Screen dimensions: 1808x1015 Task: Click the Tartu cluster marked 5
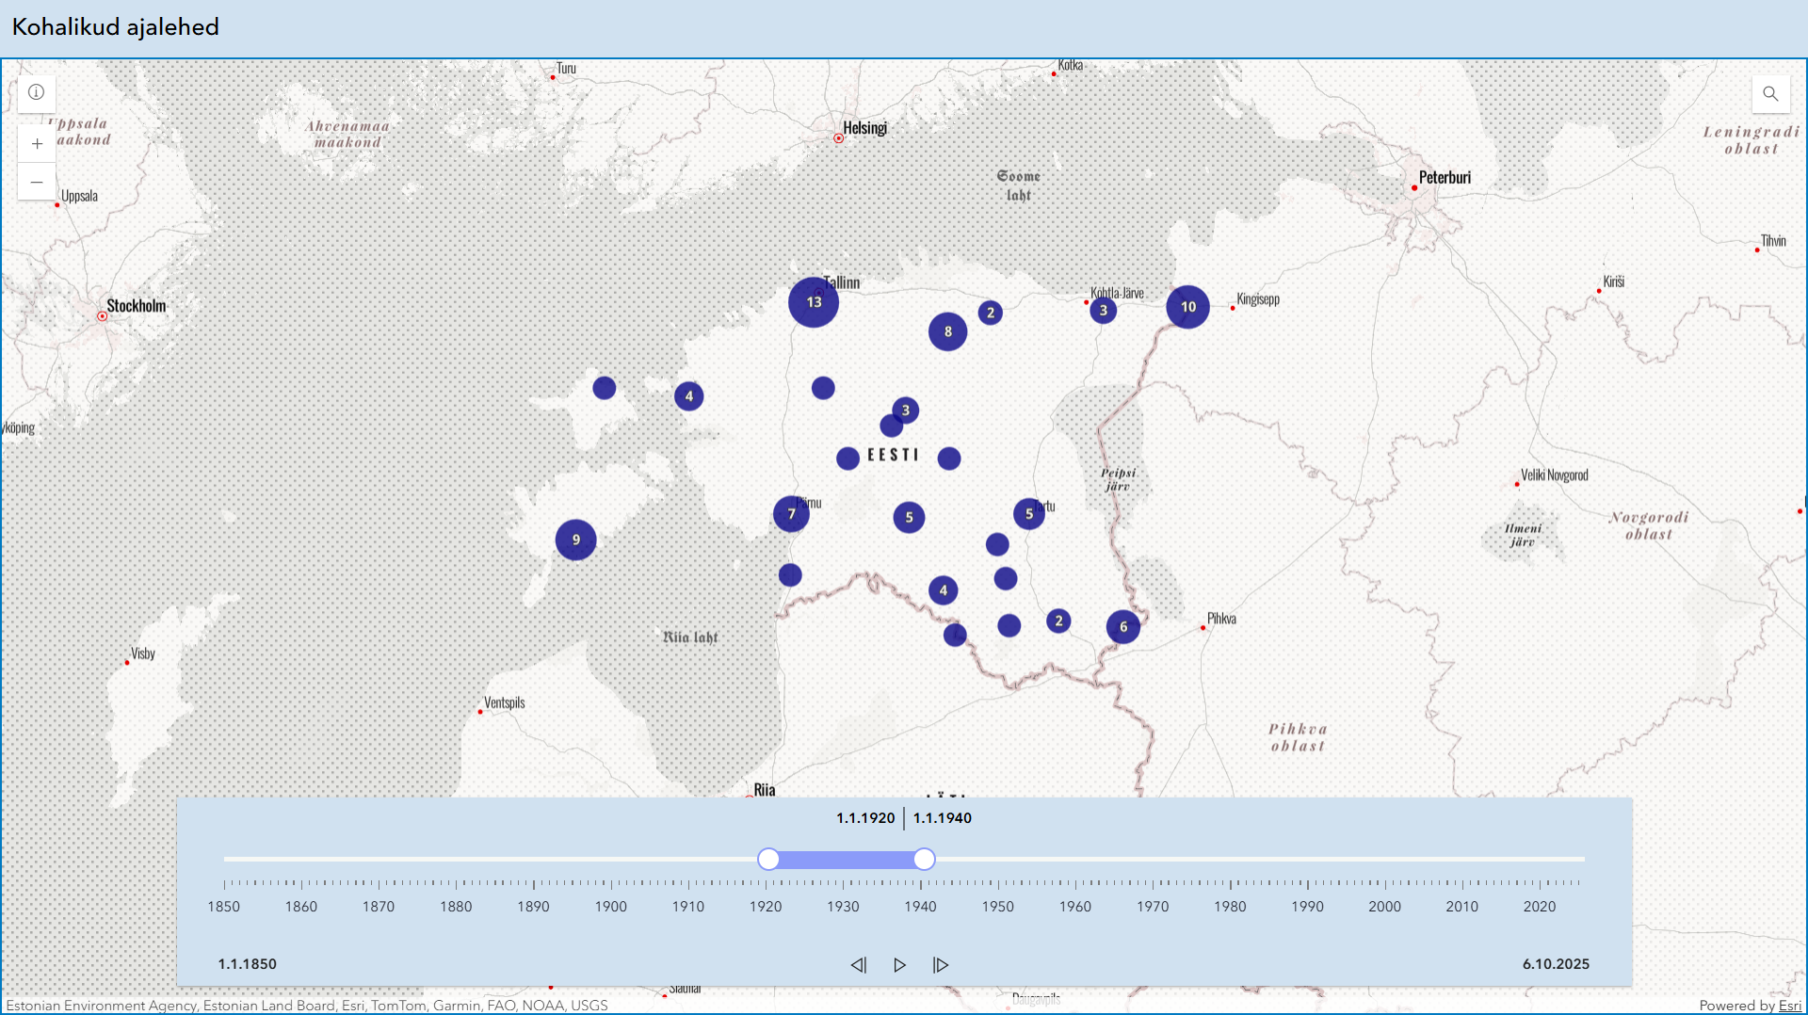[1028, 514]
